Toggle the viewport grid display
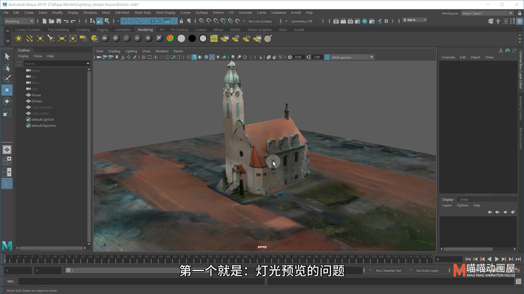Viewport: 524px width, 294px height. pos(143,57)
